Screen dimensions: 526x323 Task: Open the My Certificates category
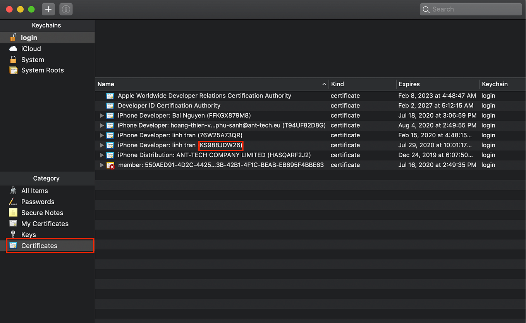click(x=45, y=224)
